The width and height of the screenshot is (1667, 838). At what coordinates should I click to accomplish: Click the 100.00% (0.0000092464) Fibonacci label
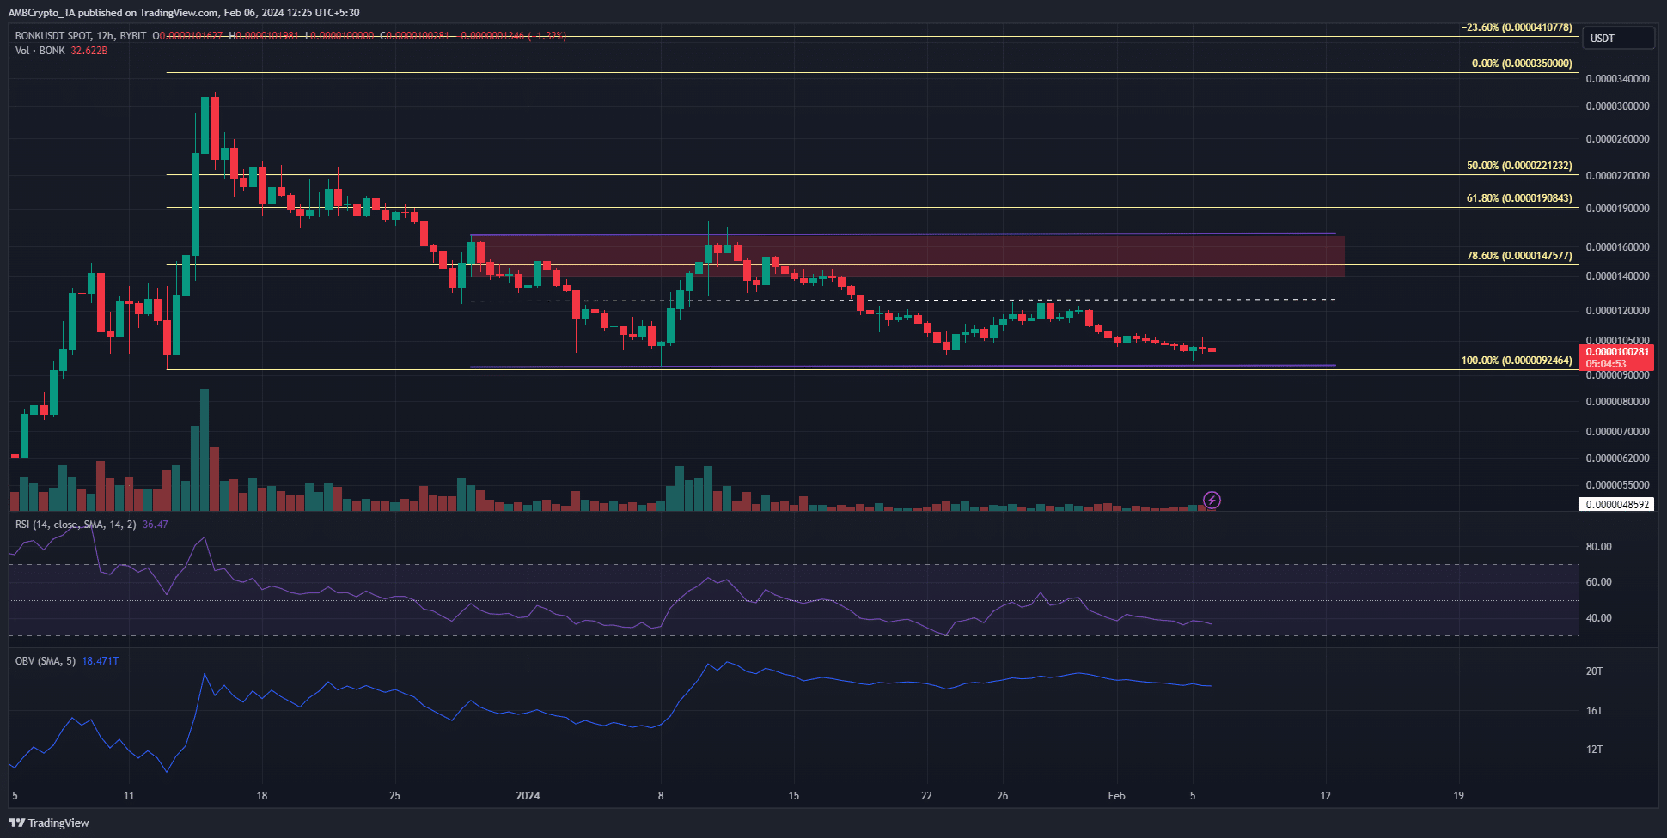click(x=1517, y=361)
